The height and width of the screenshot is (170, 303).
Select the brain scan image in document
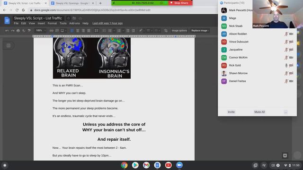click(92, 58)
